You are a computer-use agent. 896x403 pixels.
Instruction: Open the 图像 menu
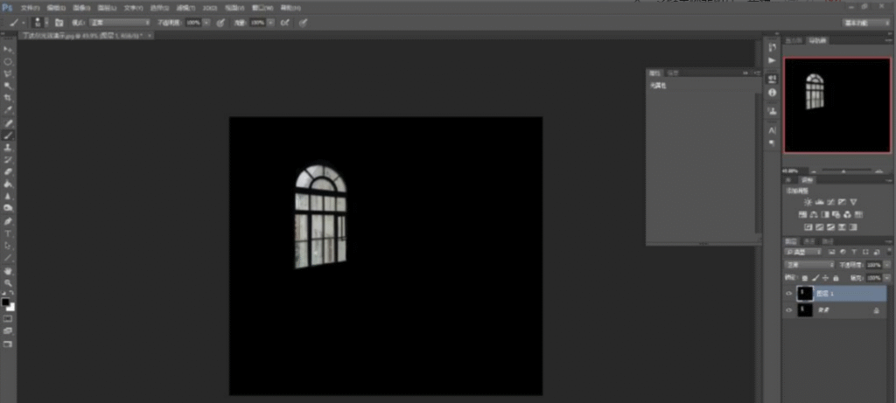pyautogui.click(x=80, y=8)
